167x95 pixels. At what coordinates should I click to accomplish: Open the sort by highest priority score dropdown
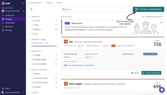coord(152,17)
